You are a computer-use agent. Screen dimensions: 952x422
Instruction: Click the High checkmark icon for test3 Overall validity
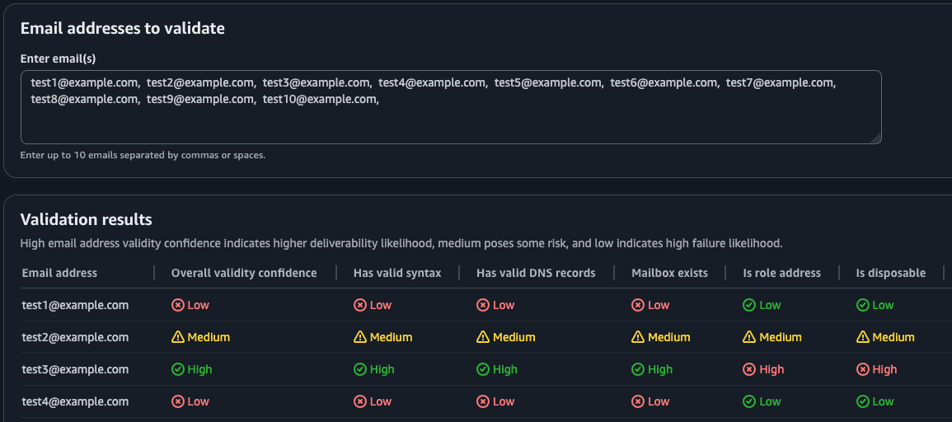pos(177,369)
